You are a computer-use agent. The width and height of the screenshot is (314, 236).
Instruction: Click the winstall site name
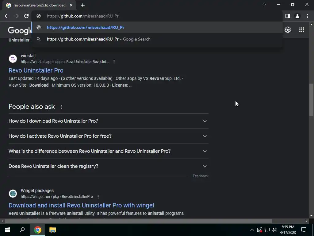pyautogui.click(x=28, y=56)
